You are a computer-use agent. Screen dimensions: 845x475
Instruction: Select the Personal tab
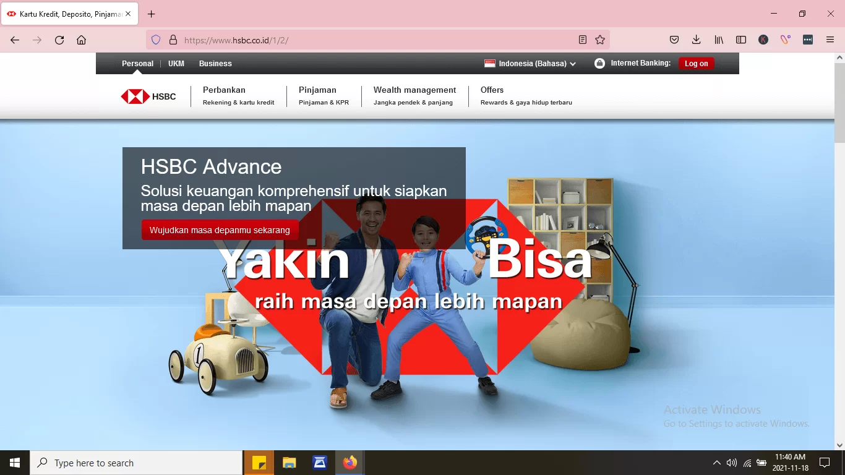[x=137, y=64]
